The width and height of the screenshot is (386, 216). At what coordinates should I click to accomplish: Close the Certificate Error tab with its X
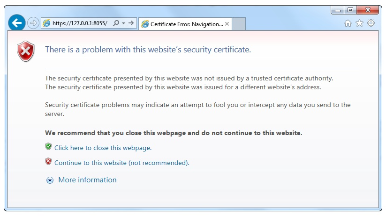point(227,24)
